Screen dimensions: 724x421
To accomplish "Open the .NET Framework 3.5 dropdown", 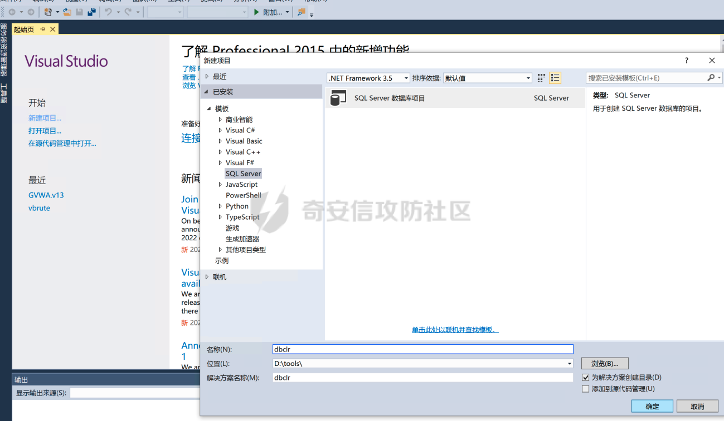I will [x=368, y=78].
